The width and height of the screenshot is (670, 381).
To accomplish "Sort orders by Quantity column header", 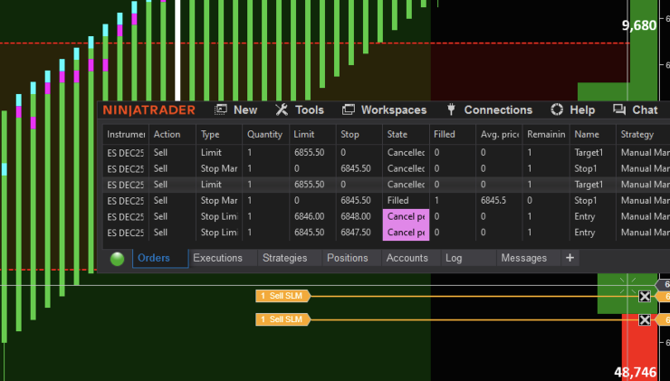I will (264, 134).
